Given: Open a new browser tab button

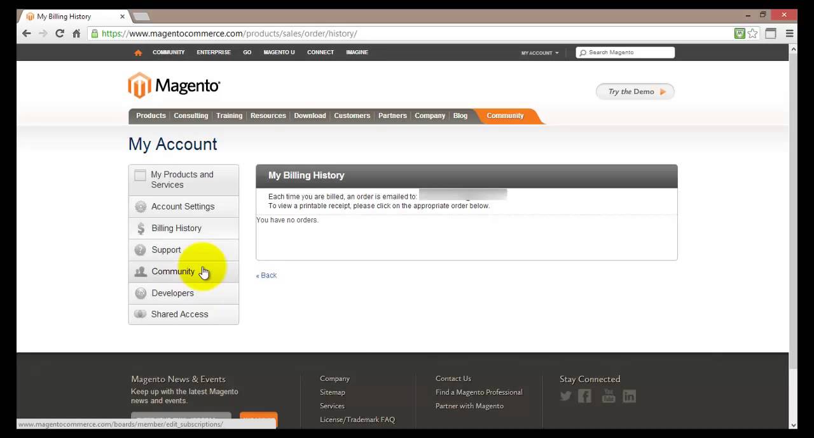Looking at the screenshot, I should (141, 17).
